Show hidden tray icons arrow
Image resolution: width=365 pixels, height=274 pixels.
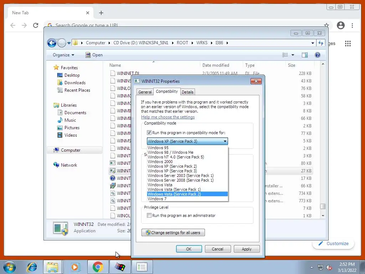click(x=312, y=267)
